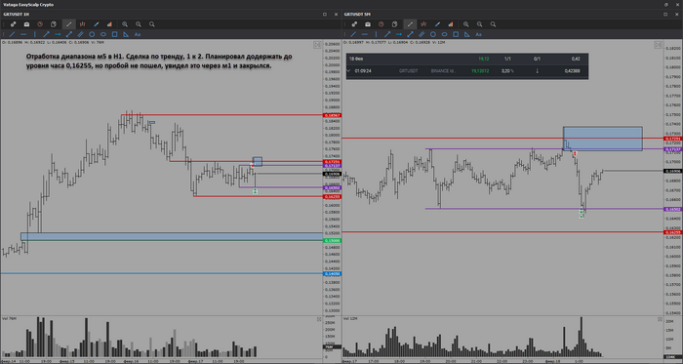Click the green 0.15000 price label on 1H axis

pyautogui.click(x=332, y=240)
